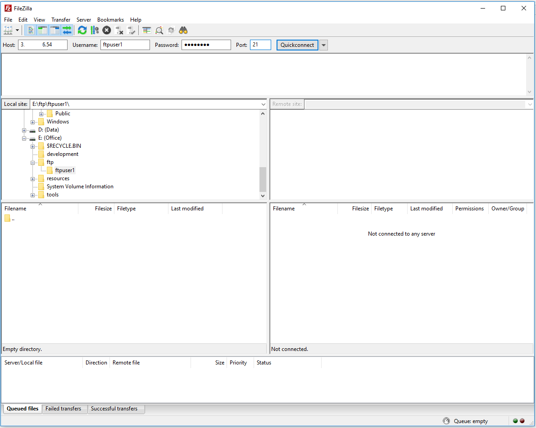Click the Port field
536x428 pixels.
point(260,45)
